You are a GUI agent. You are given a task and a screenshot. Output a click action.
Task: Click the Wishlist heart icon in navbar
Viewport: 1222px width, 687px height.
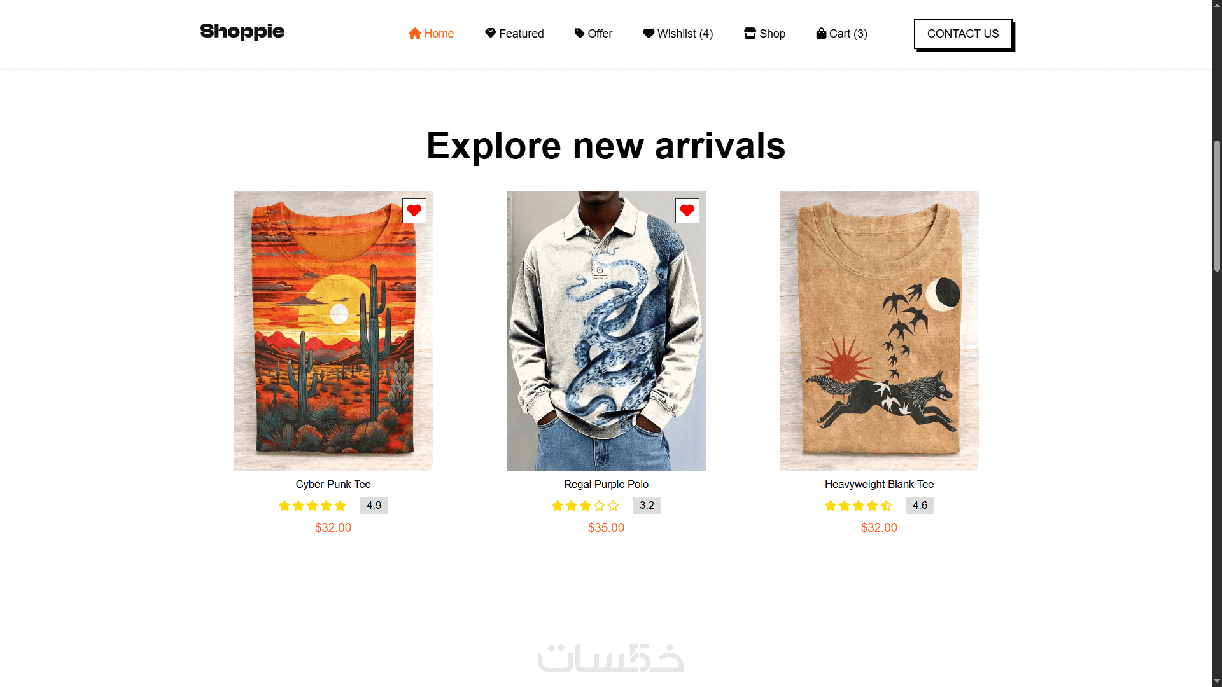(649, 34)
